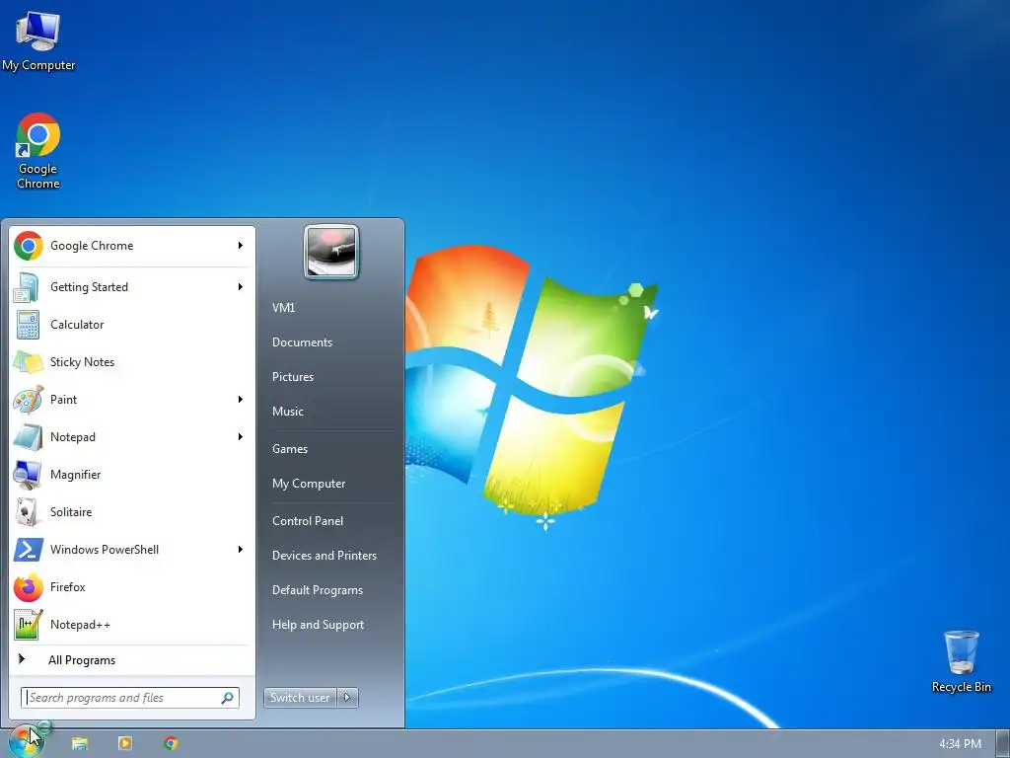Click the Windows PowerShell icon

tap(29, 550)
